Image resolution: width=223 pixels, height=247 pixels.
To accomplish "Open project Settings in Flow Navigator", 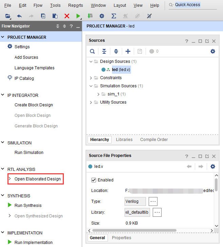I will [22, 47].
